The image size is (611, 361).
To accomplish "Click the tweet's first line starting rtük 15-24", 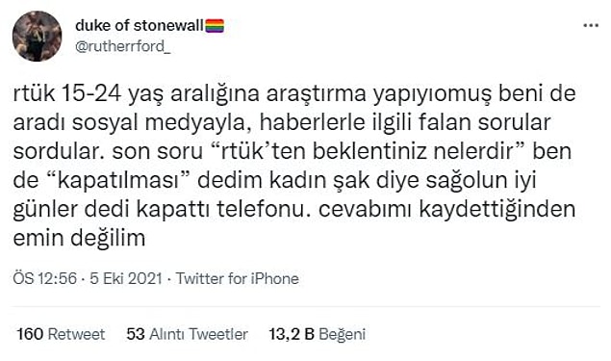I will pos(294,94).
